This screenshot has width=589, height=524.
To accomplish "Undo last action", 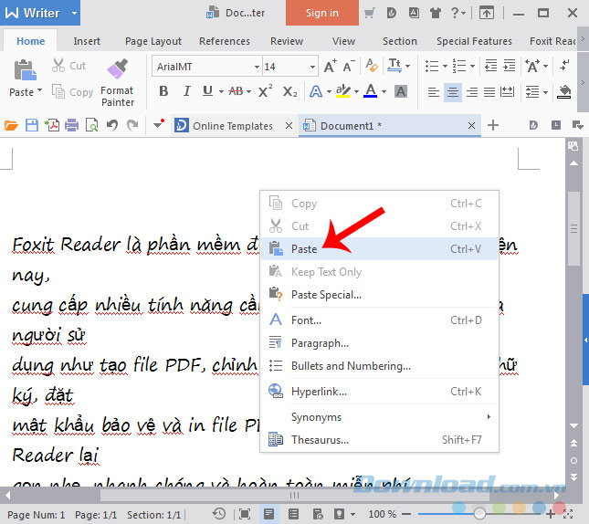I will click(112, 125).
